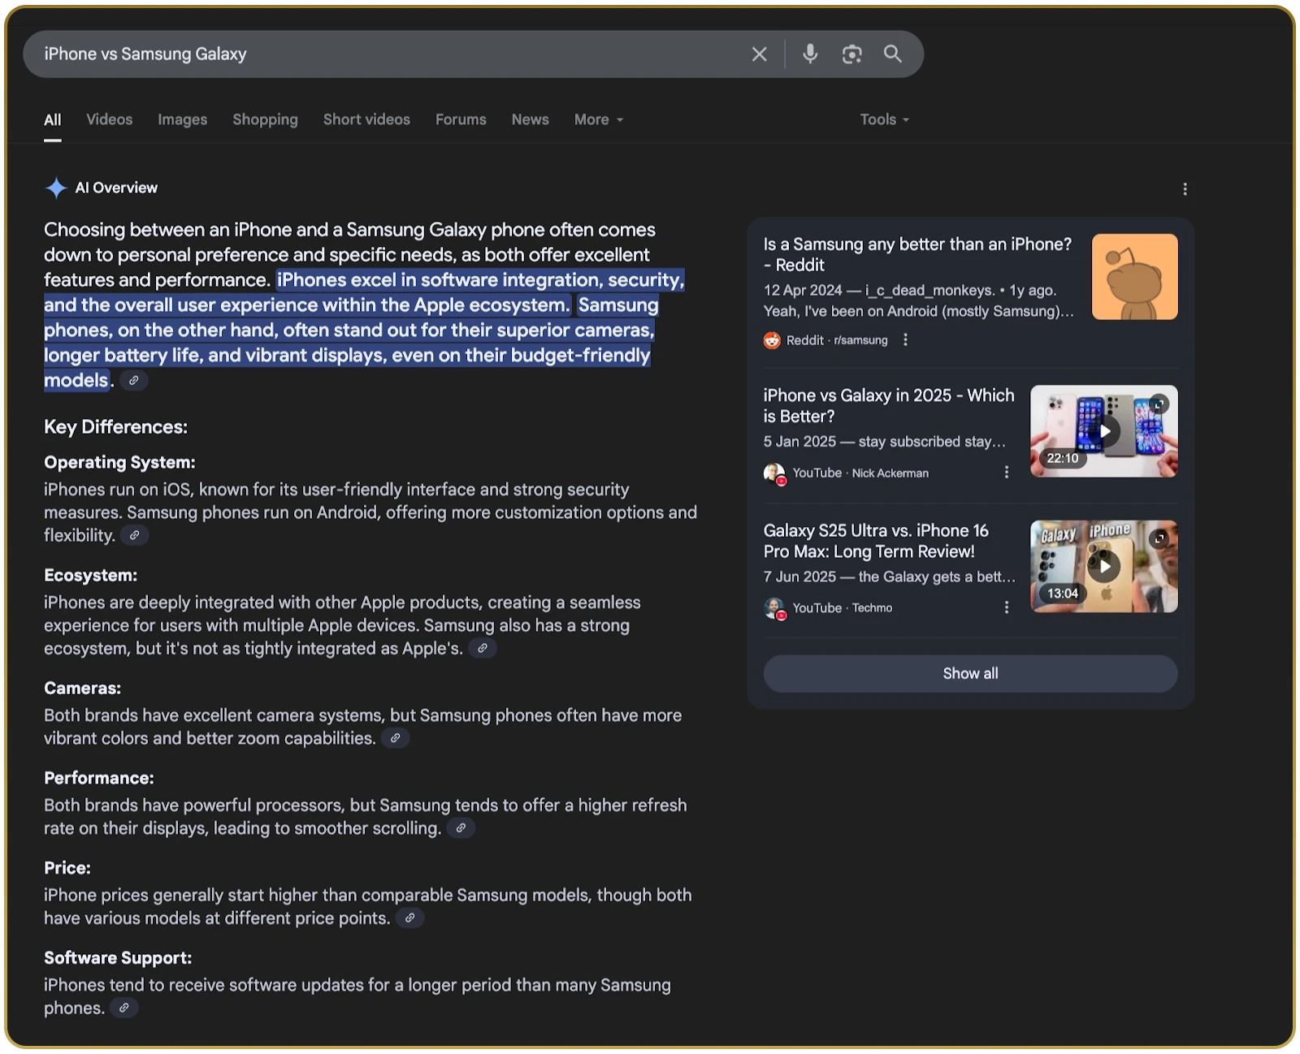Open the source link icon after 'budget-friendly models'

(x=133, y=380)
